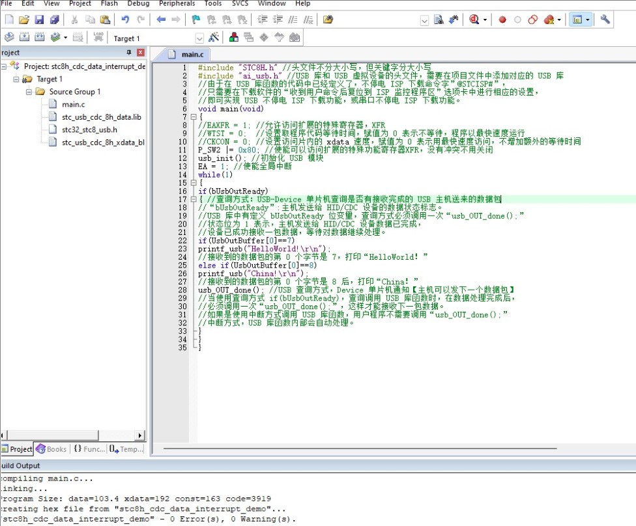
Task: Open the Help menu
Action: (302, 4)
